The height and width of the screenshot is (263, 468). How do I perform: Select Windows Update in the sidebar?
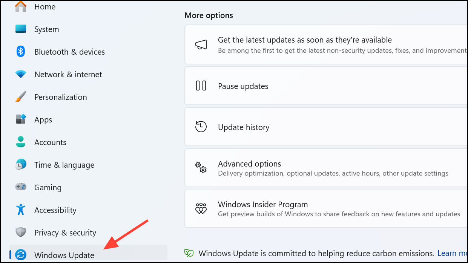point(64,255)
